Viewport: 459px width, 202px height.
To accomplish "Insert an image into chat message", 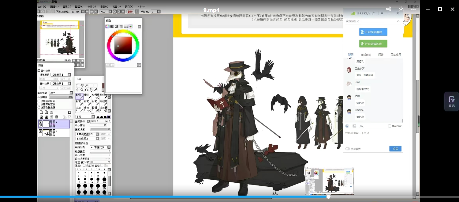I will (354, 126).
